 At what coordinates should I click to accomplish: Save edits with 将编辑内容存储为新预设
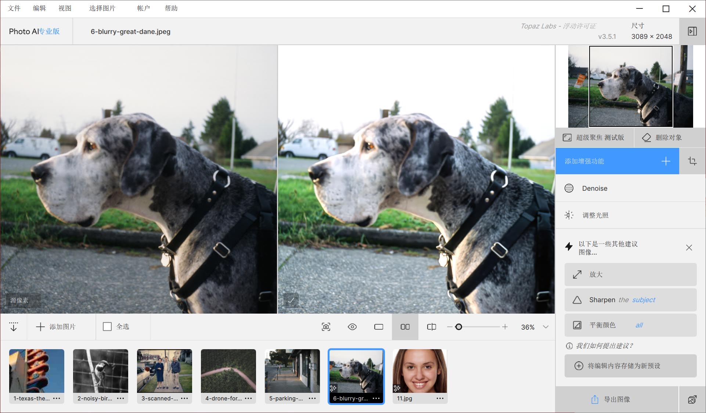click(x=630, y=366)
